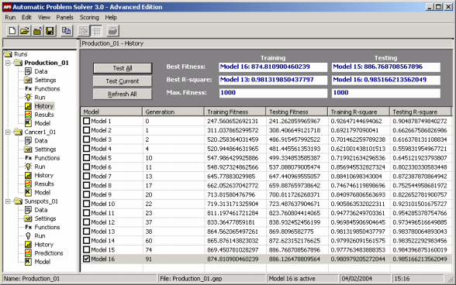
Task: Open Settings under Sunspots_01
Action: click(45, 218)
